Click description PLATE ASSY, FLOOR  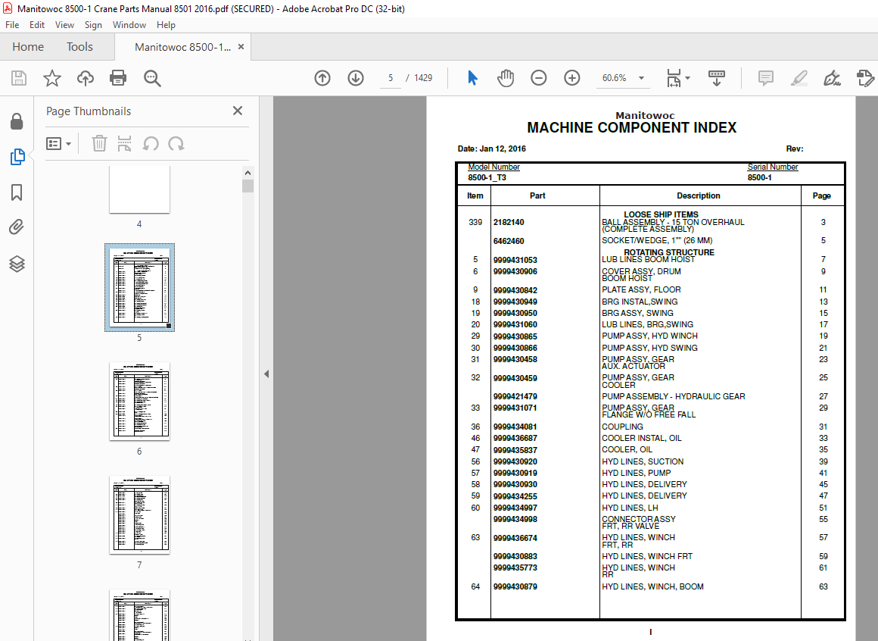click(641, 289)
